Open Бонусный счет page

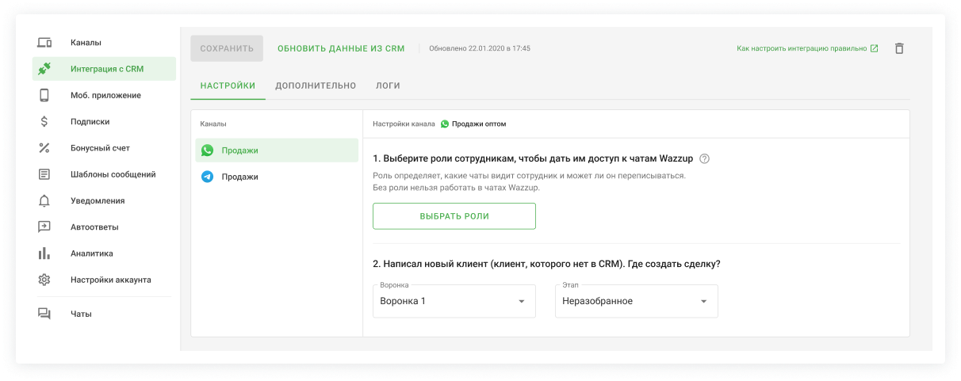99,148
